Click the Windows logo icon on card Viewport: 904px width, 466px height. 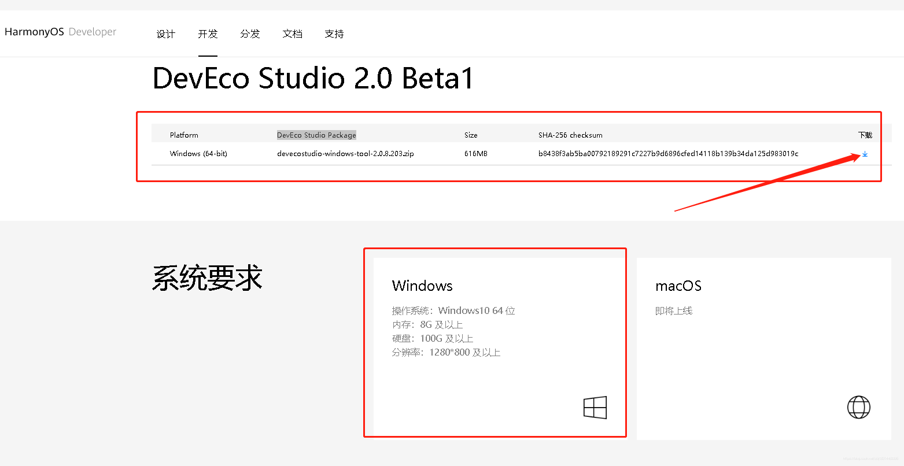(x=595, y=408)
